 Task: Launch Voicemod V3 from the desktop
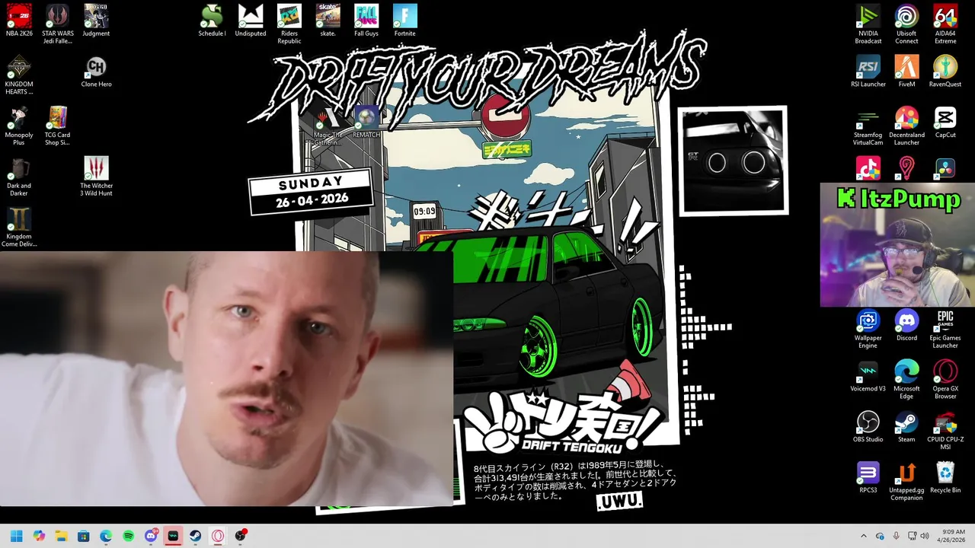tap(868, 376)
